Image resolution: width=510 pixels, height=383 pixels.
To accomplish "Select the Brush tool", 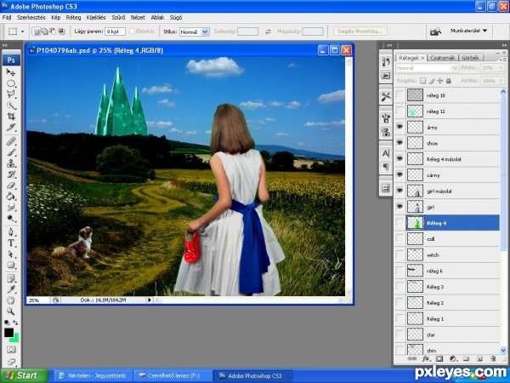I will (x=11, y=152).
